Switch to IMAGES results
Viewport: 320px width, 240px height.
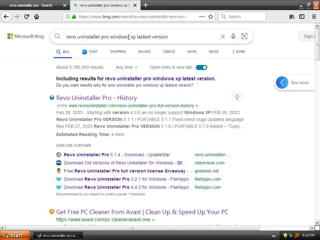(144, 52)
